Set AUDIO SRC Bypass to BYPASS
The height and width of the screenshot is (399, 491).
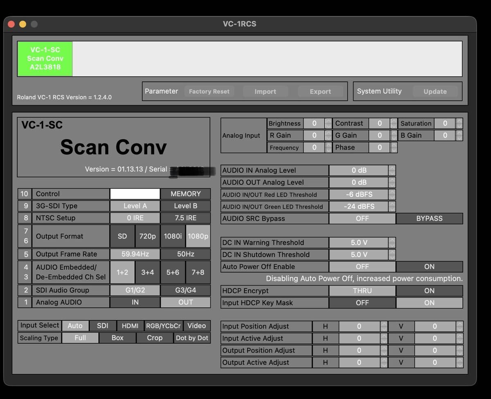[429, 219]
